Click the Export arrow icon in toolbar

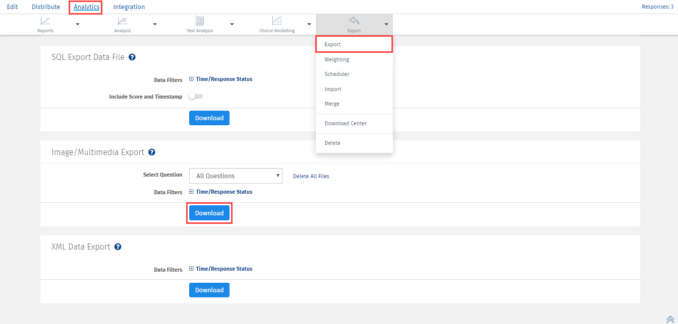point(354,21)
